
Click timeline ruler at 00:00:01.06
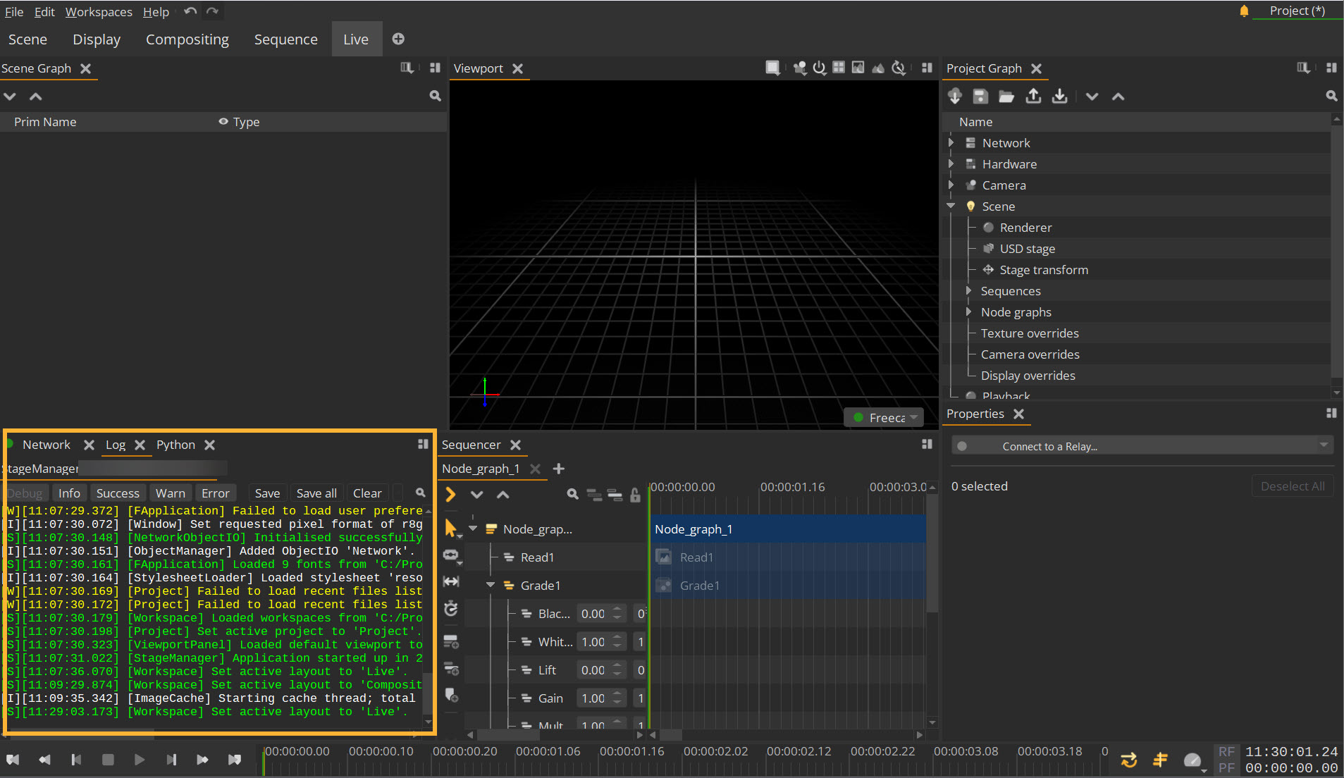pyautogui.click(x=548, y=752)
